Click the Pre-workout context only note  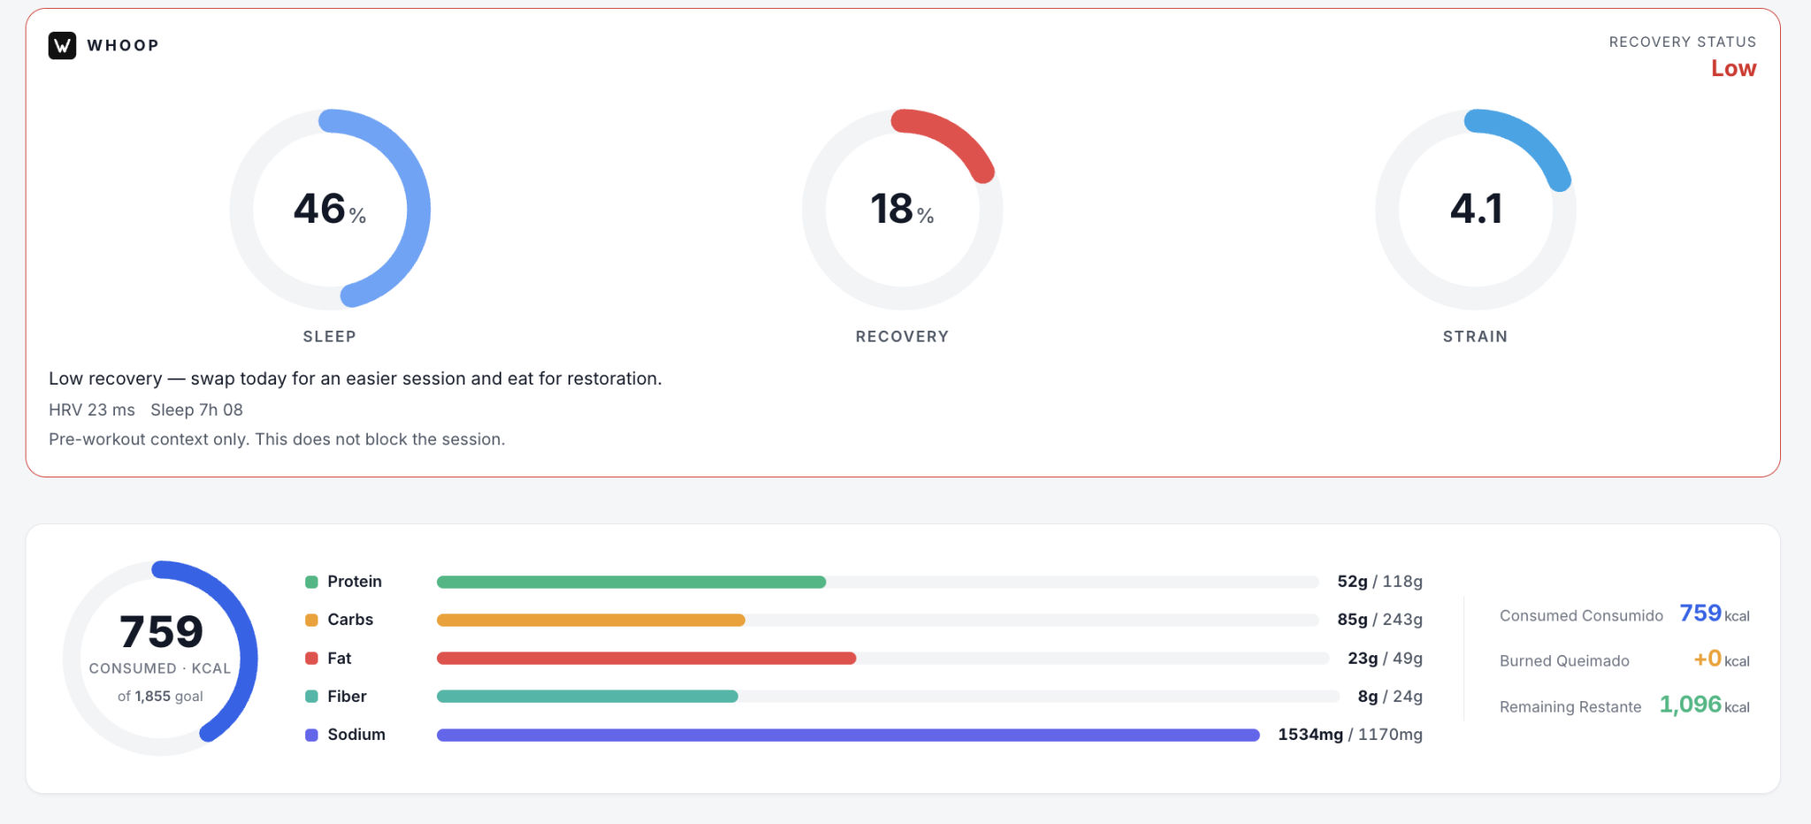277,439
